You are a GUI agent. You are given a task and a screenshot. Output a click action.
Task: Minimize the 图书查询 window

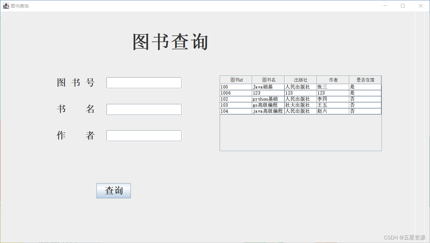[385, 5]
